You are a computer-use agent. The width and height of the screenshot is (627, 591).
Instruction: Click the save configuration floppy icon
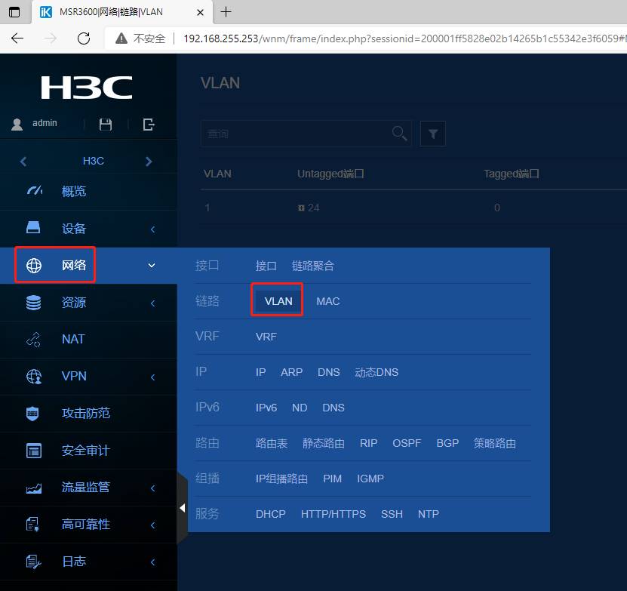[x=106, y=125]
